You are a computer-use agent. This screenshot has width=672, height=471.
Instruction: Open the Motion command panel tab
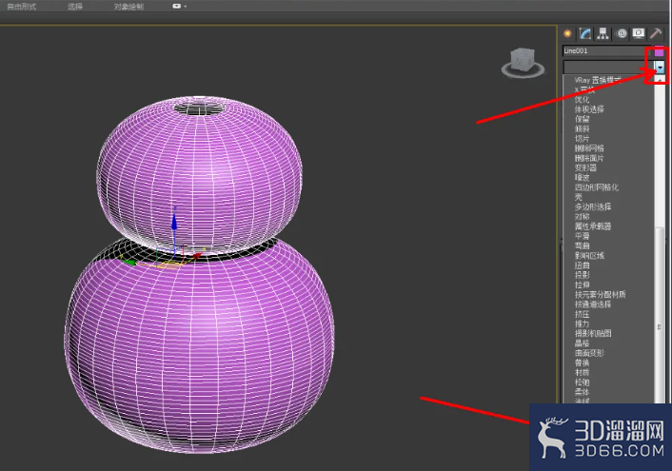(x=621, y=33)
